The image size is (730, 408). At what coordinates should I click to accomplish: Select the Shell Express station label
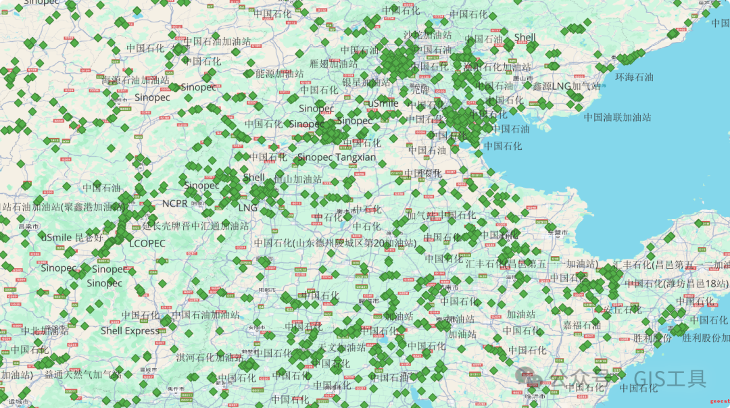click(x=130, y=331)
